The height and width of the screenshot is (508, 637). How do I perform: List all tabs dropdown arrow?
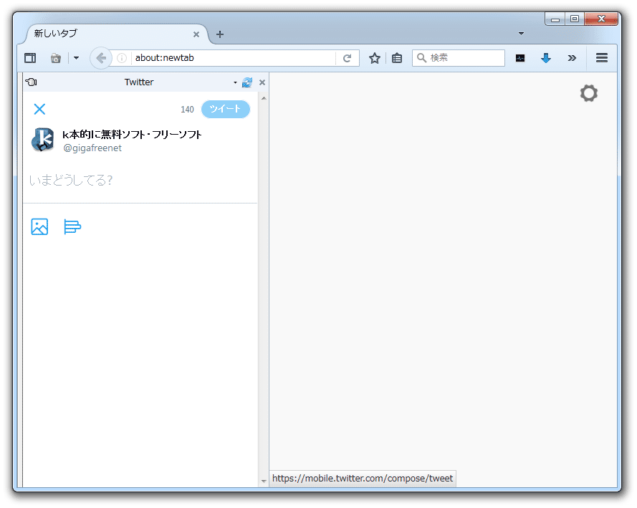click(x=521, y=33)
